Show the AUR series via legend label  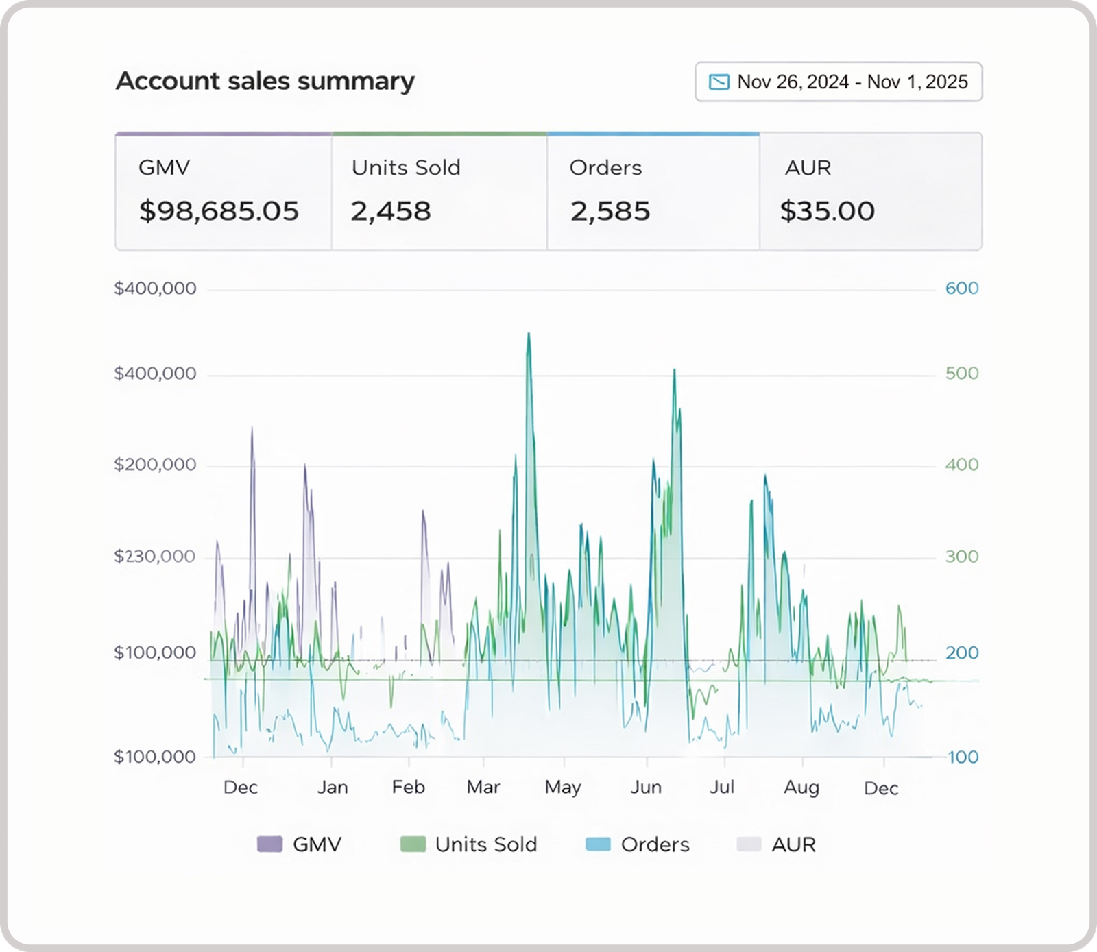click(794, 844)
